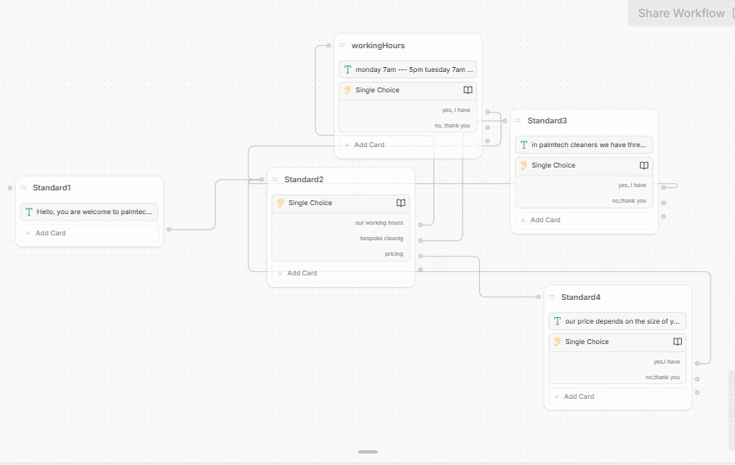
Task: Click the Standard1 output connector dot
Action: (168, 229)
